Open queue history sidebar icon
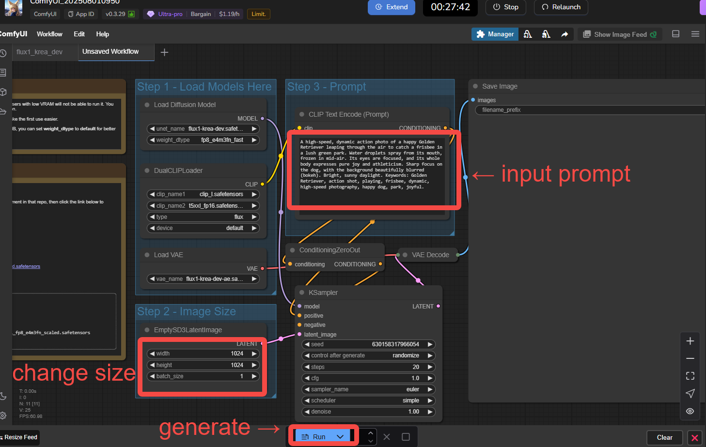Screen dimensions: 706x447 (3, 53)
